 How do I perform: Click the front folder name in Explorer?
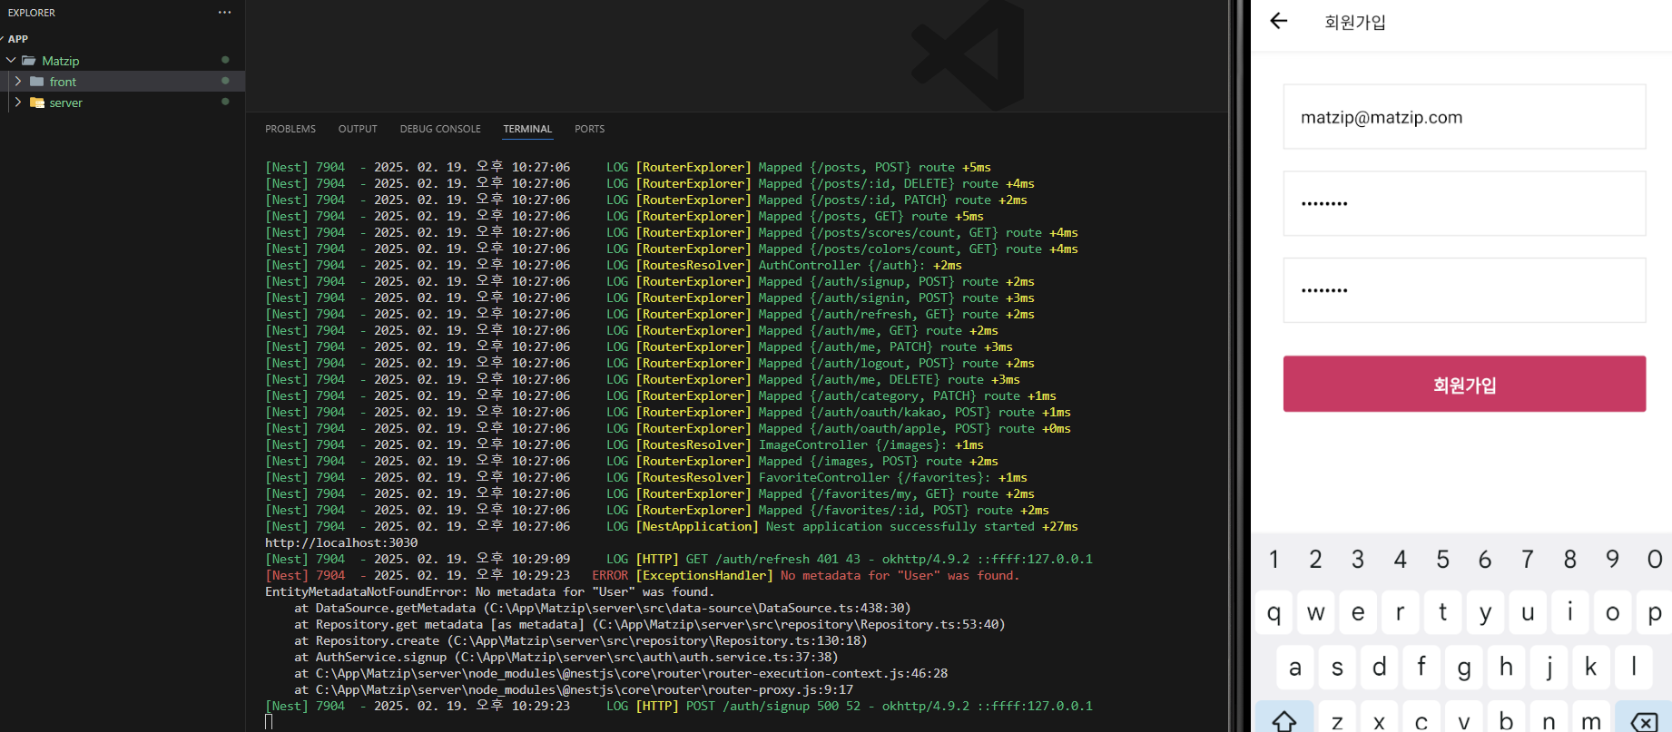63,82
